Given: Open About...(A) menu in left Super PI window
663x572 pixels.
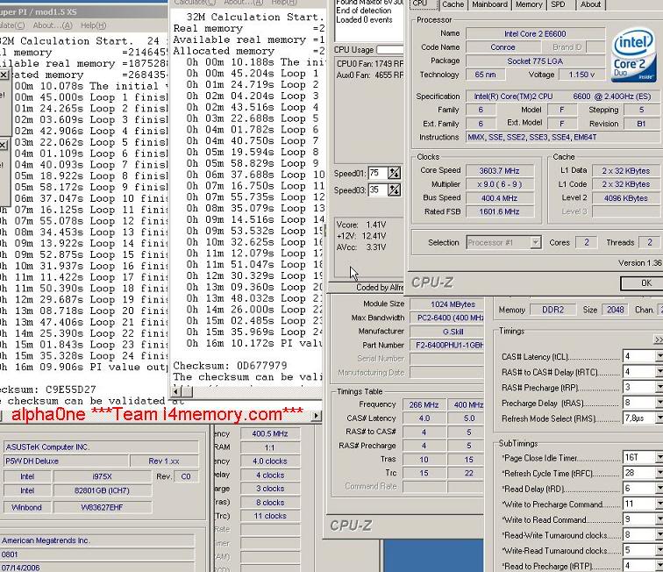Looking at the screenshot, I should 53,25.
